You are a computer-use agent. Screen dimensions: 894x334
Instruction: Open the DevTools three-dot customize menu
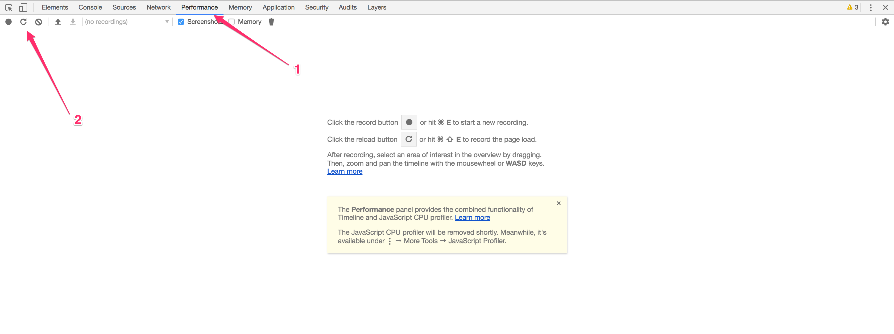pos(870,7)
